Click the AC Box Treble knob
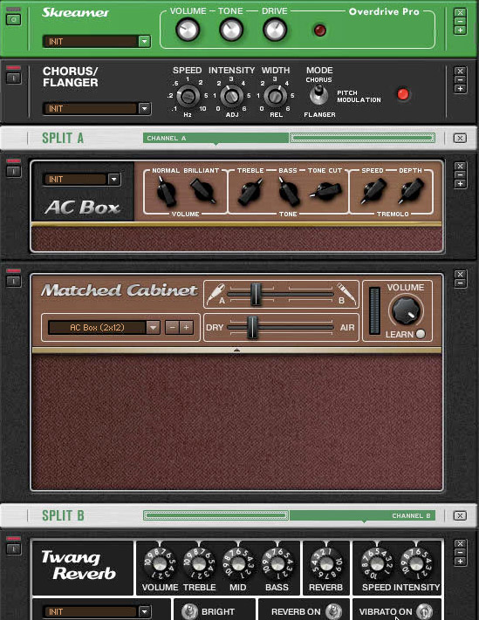 tap(250, 192)
